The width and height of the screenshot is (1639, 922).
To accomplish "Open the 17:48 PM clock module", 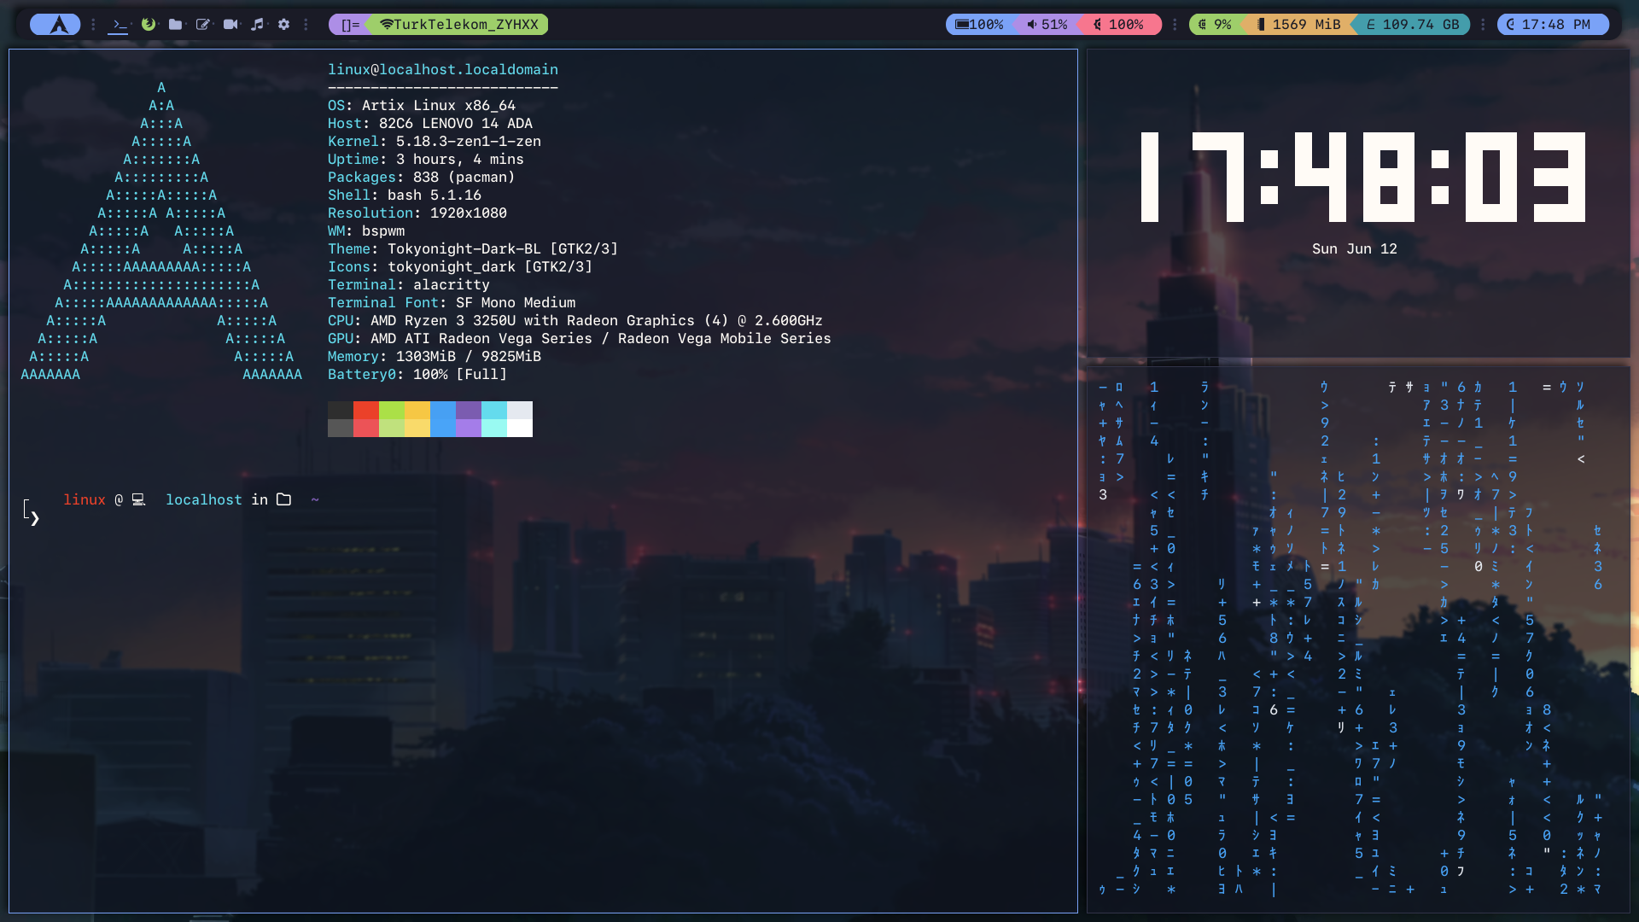I will [x=1552, y=25].
